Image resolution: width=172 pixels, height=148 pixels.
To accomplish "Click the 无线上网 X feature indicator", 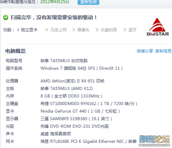I will 56,30.
